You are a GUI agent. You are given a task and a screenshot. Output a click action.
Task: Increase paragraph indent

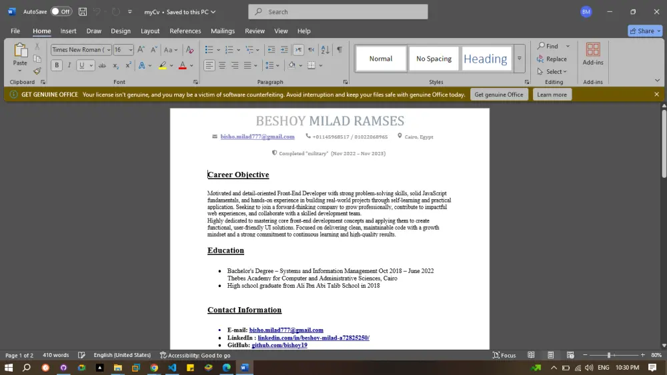284,50
